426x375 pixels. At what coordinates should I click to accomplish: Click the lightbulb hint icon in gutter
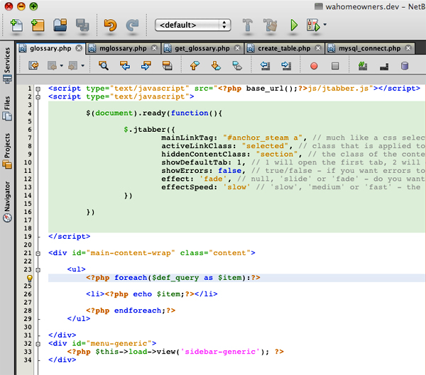coord(29,278)
